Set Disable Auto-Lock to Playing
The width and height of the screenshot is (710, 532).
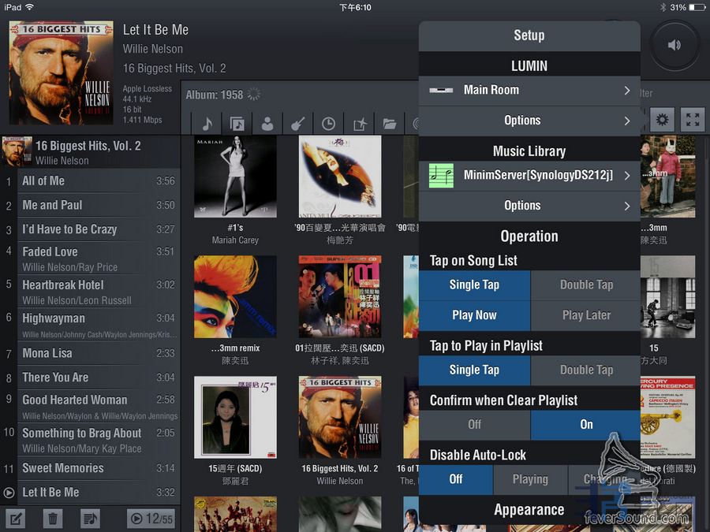click(529, 479)
